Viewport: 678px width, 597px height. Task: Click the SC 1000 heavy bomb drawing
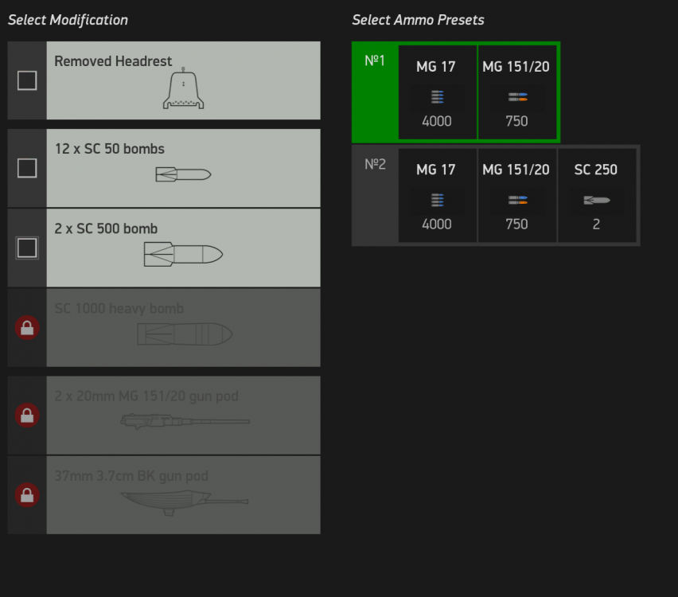coord(185,334)
